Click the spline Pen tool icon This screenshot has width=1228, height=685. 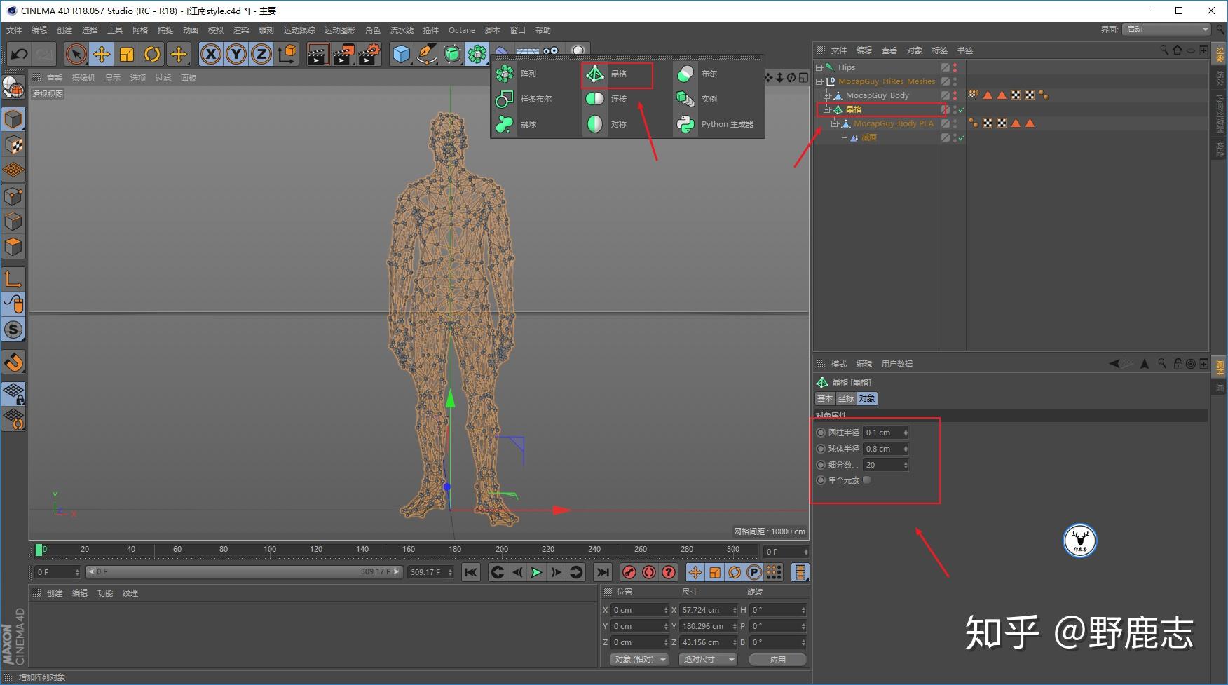tap(426, 54)
